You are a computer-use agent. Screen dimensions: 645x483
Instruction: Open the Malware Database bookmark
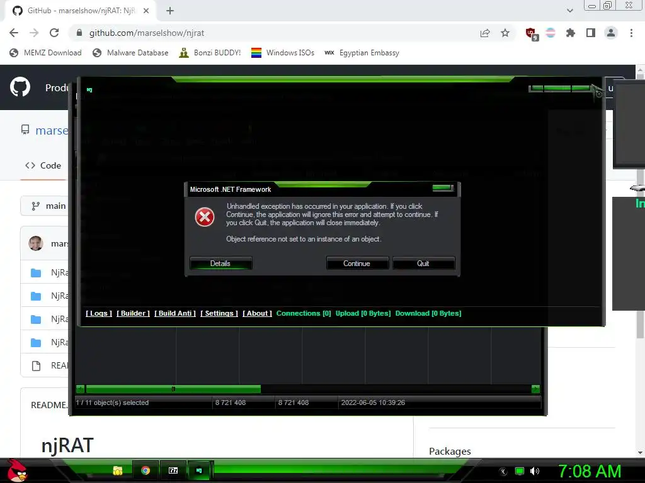pos(131,53)
